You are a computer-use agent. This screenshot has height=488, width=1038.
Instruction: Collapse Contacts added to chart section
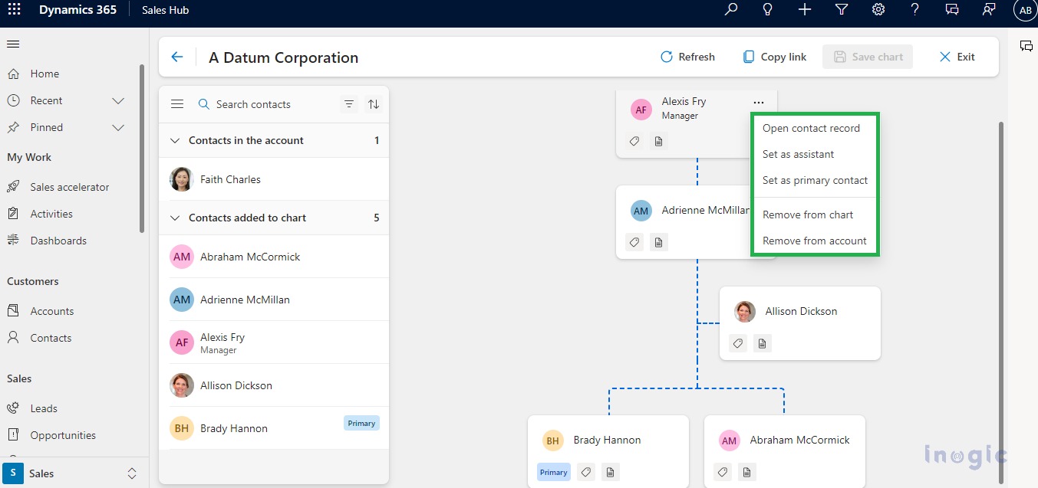(x=175, y=218)
